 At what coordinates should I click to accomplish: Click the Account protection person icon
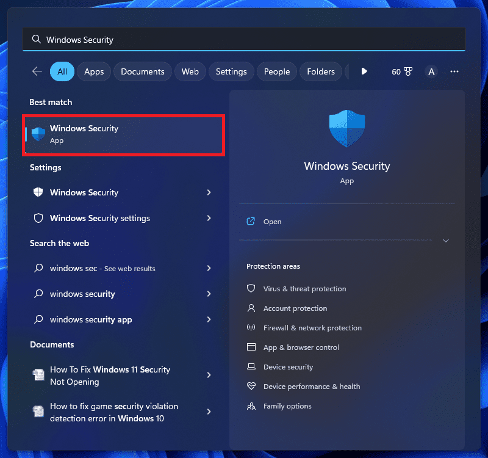[x=251, y=308]
